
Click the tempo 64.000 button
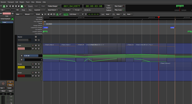[67, 10]
